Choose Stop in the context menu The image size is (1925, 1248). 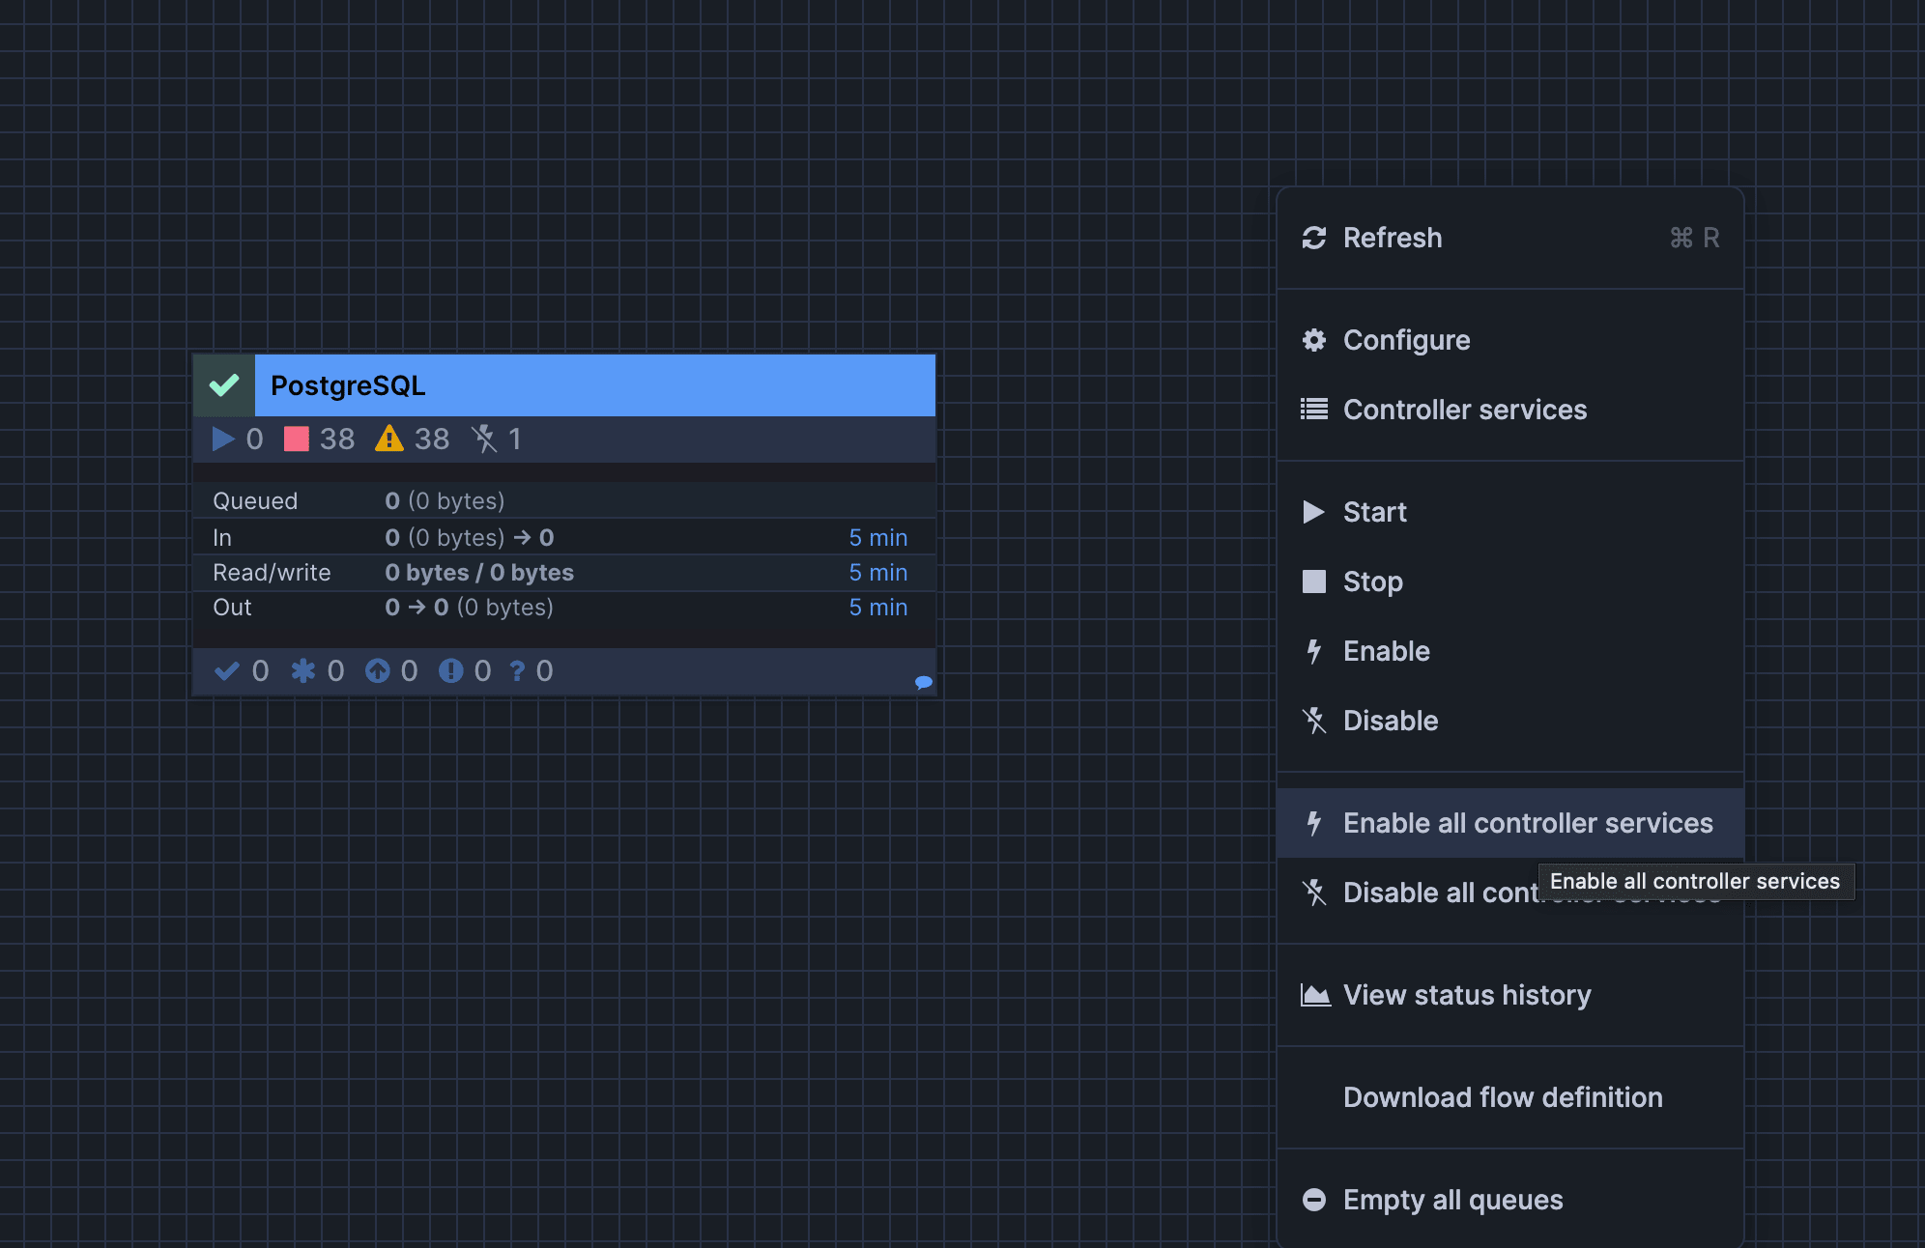pos(1510,581)
